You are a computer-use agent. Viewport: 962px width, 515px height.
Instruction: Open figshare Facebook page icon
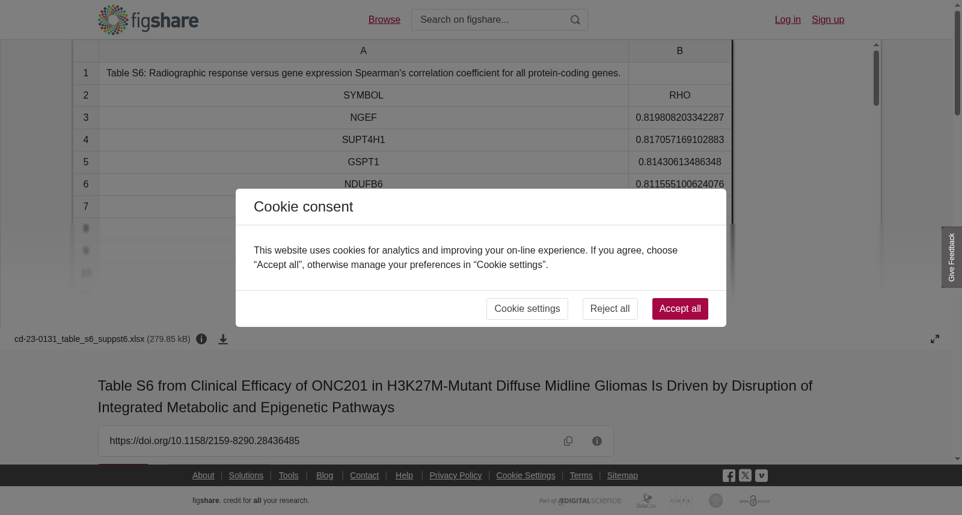coord(729,476)
